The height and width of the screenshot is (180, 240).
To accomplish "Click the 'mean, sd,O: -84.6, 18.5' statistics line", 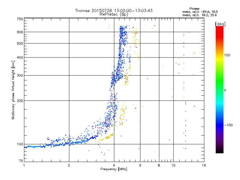I will (200, 12).
